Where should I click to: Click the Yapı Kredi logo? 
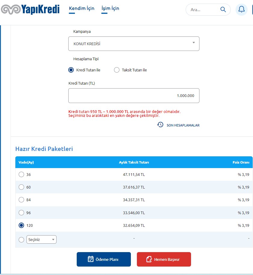click(30, 9)
